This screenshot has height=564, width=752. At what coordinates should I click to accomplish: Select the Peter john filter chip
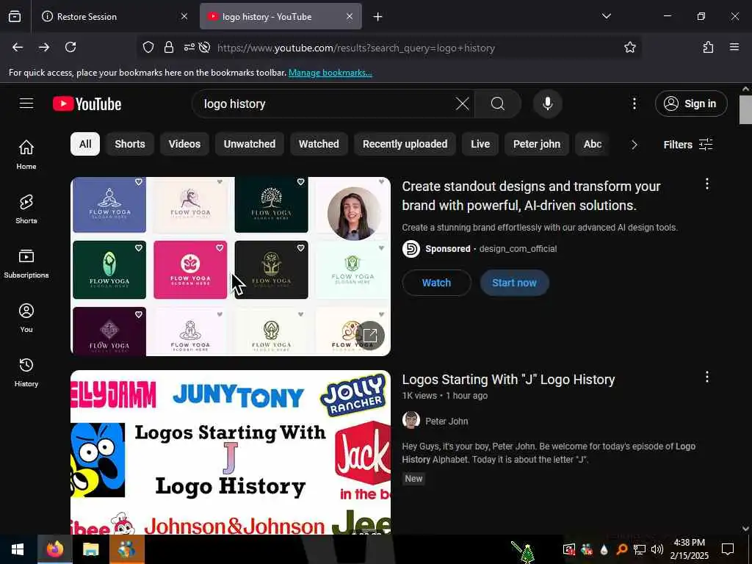tap(537, 144)
